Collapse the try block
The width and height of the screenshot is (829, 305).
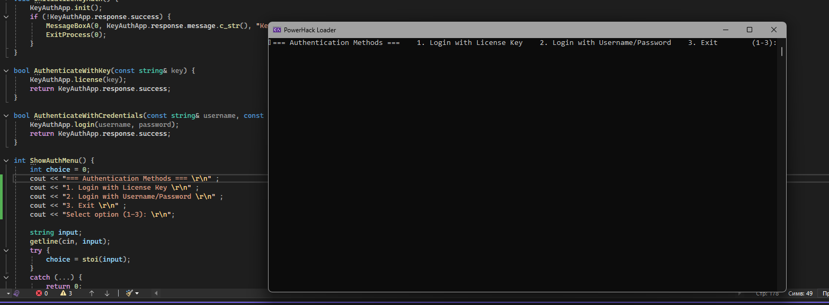pos(6,250)
